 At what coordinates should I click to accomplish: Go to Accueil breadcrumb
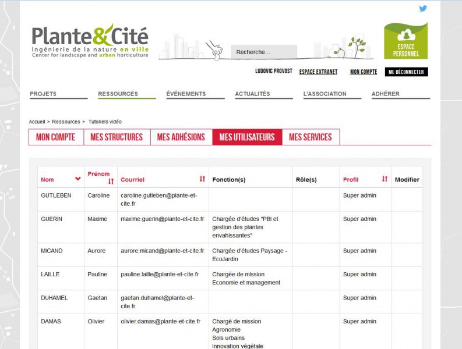tap(37, 122)
